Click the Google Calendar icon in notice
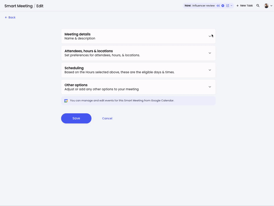This screenshot has width=274, height=206. coord(66,101)
